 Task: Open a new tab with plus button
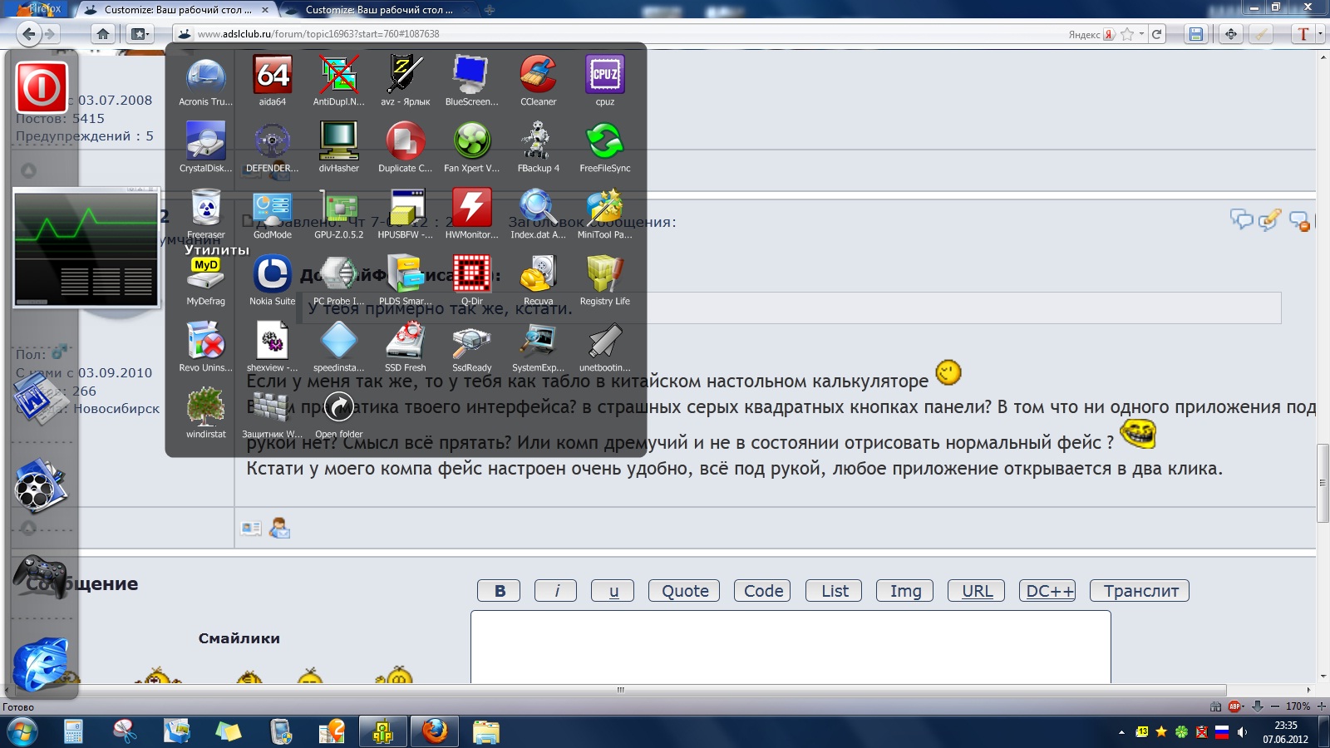coord(490,10)
